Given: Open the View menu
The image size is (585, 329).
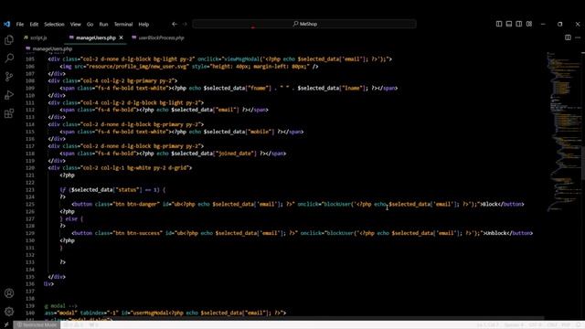Looking at the screenshot, I should pyautogui.click(x=75, y=25).
